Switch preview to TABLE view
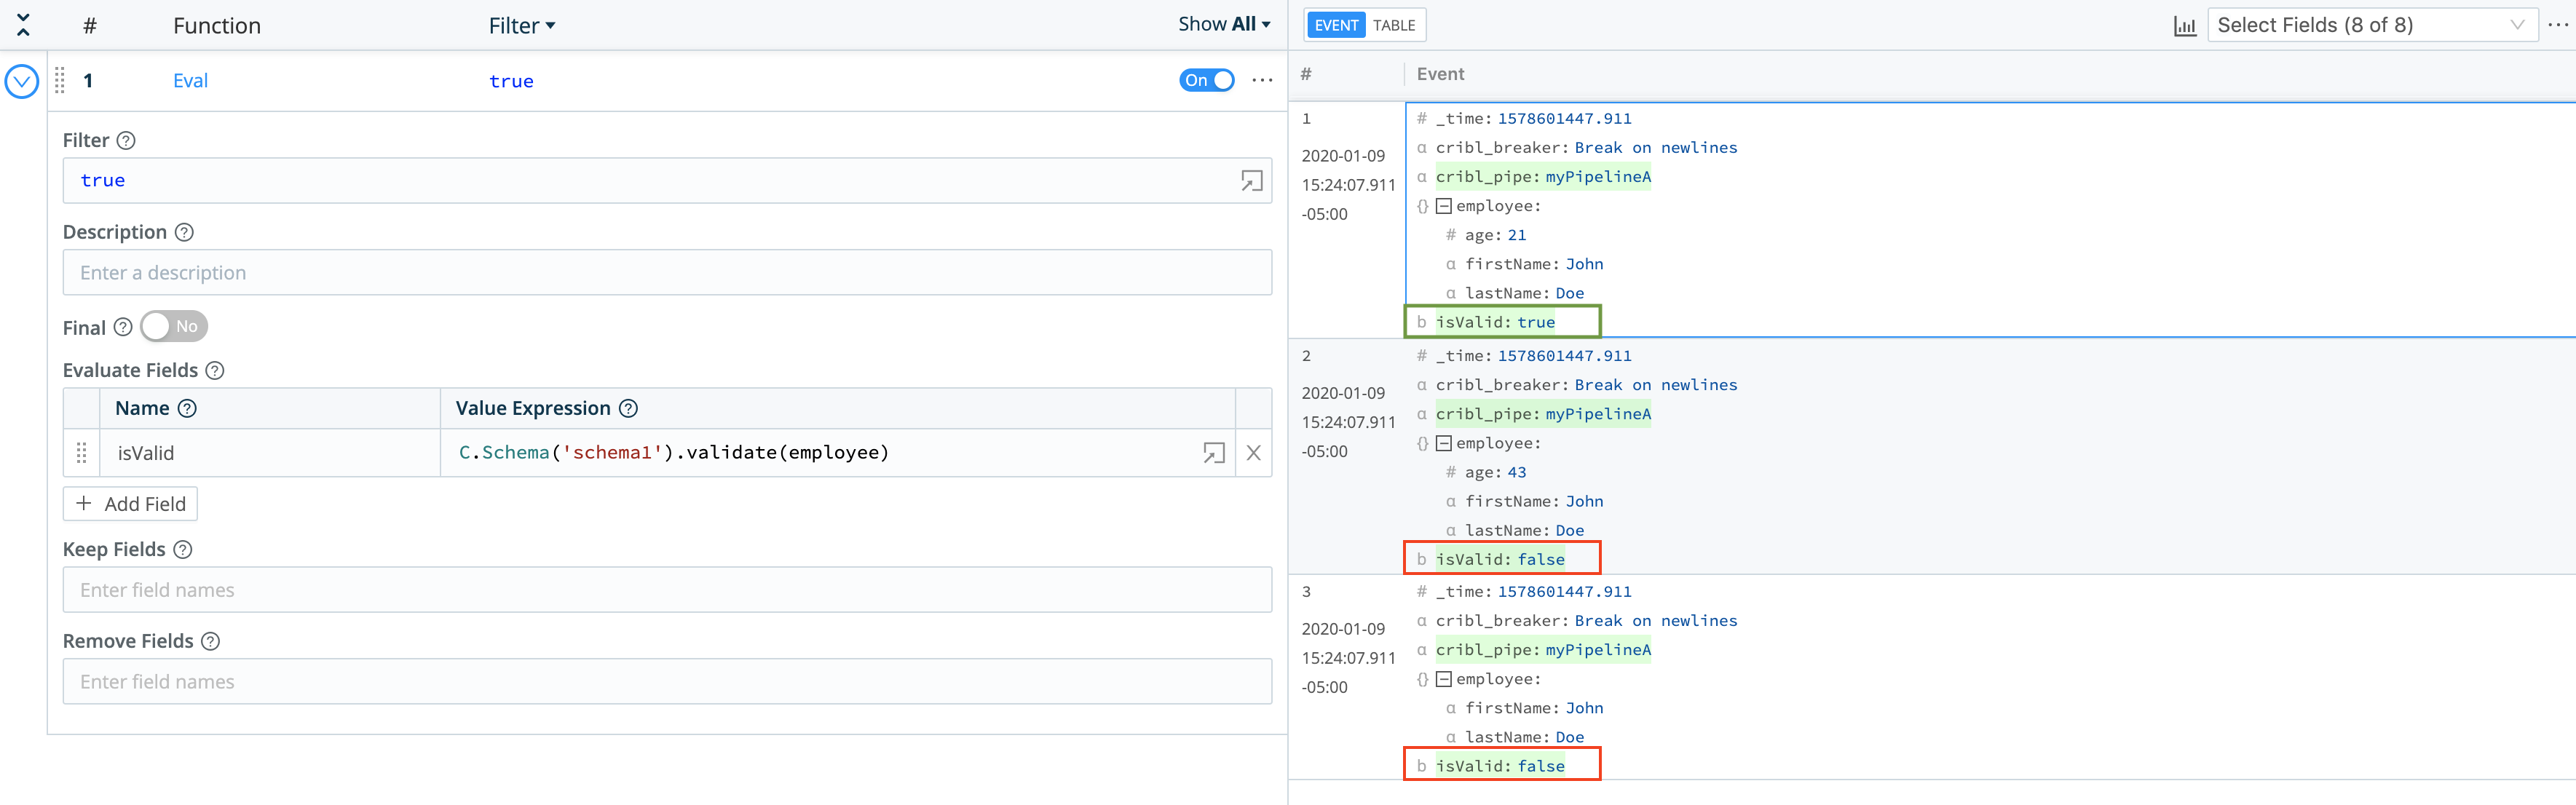The image size is (2576, 805). pyautogui.click(x=1396, y=25)
